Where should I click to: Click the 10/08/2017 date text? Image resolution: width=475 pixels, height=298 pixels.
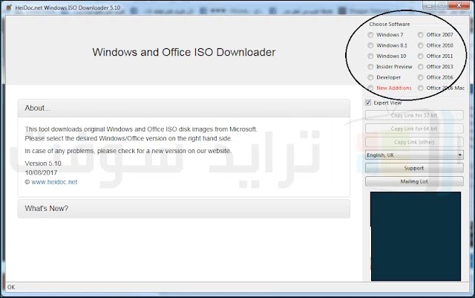(x=41, y=172)
